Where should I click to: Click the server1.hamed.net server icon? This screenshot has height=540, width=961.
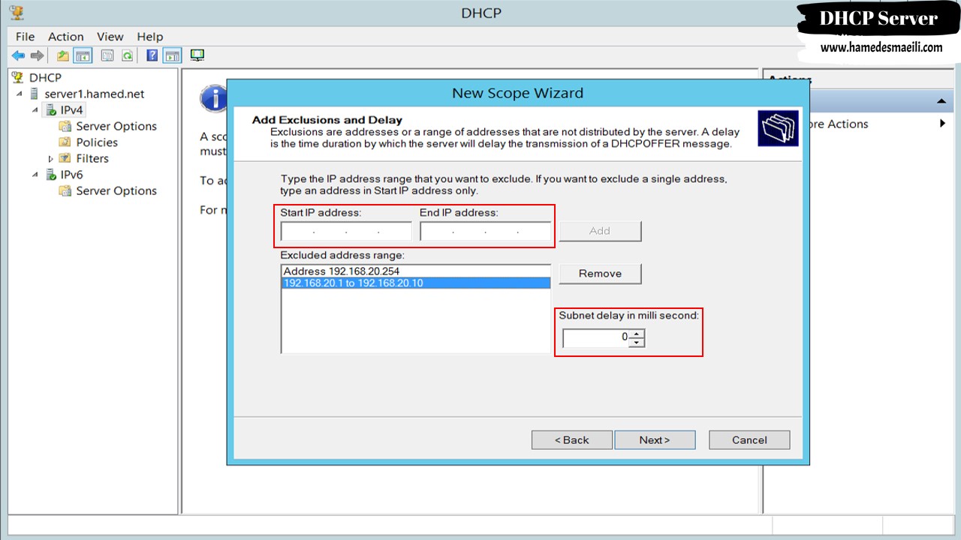pos(34,94)
